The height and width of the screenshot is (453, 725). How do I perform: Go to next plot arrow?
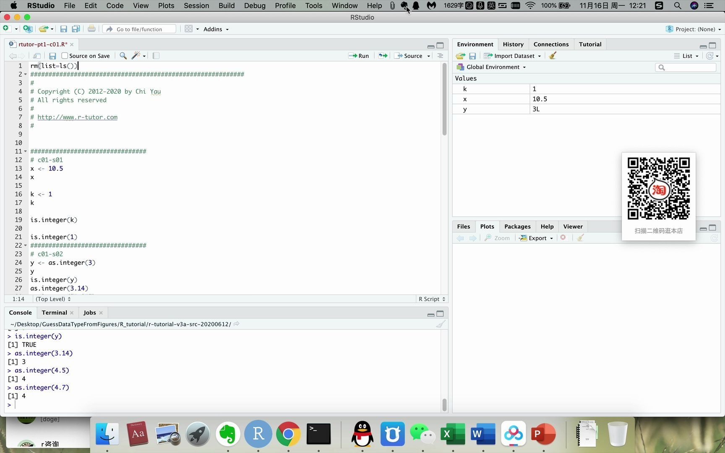[x=473, y=238]
